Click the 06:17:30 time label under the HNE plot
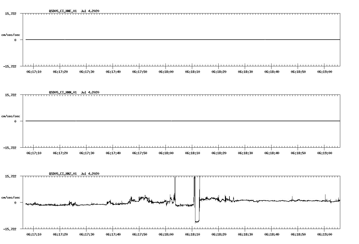The image size is (359, 244). [87, 72]
